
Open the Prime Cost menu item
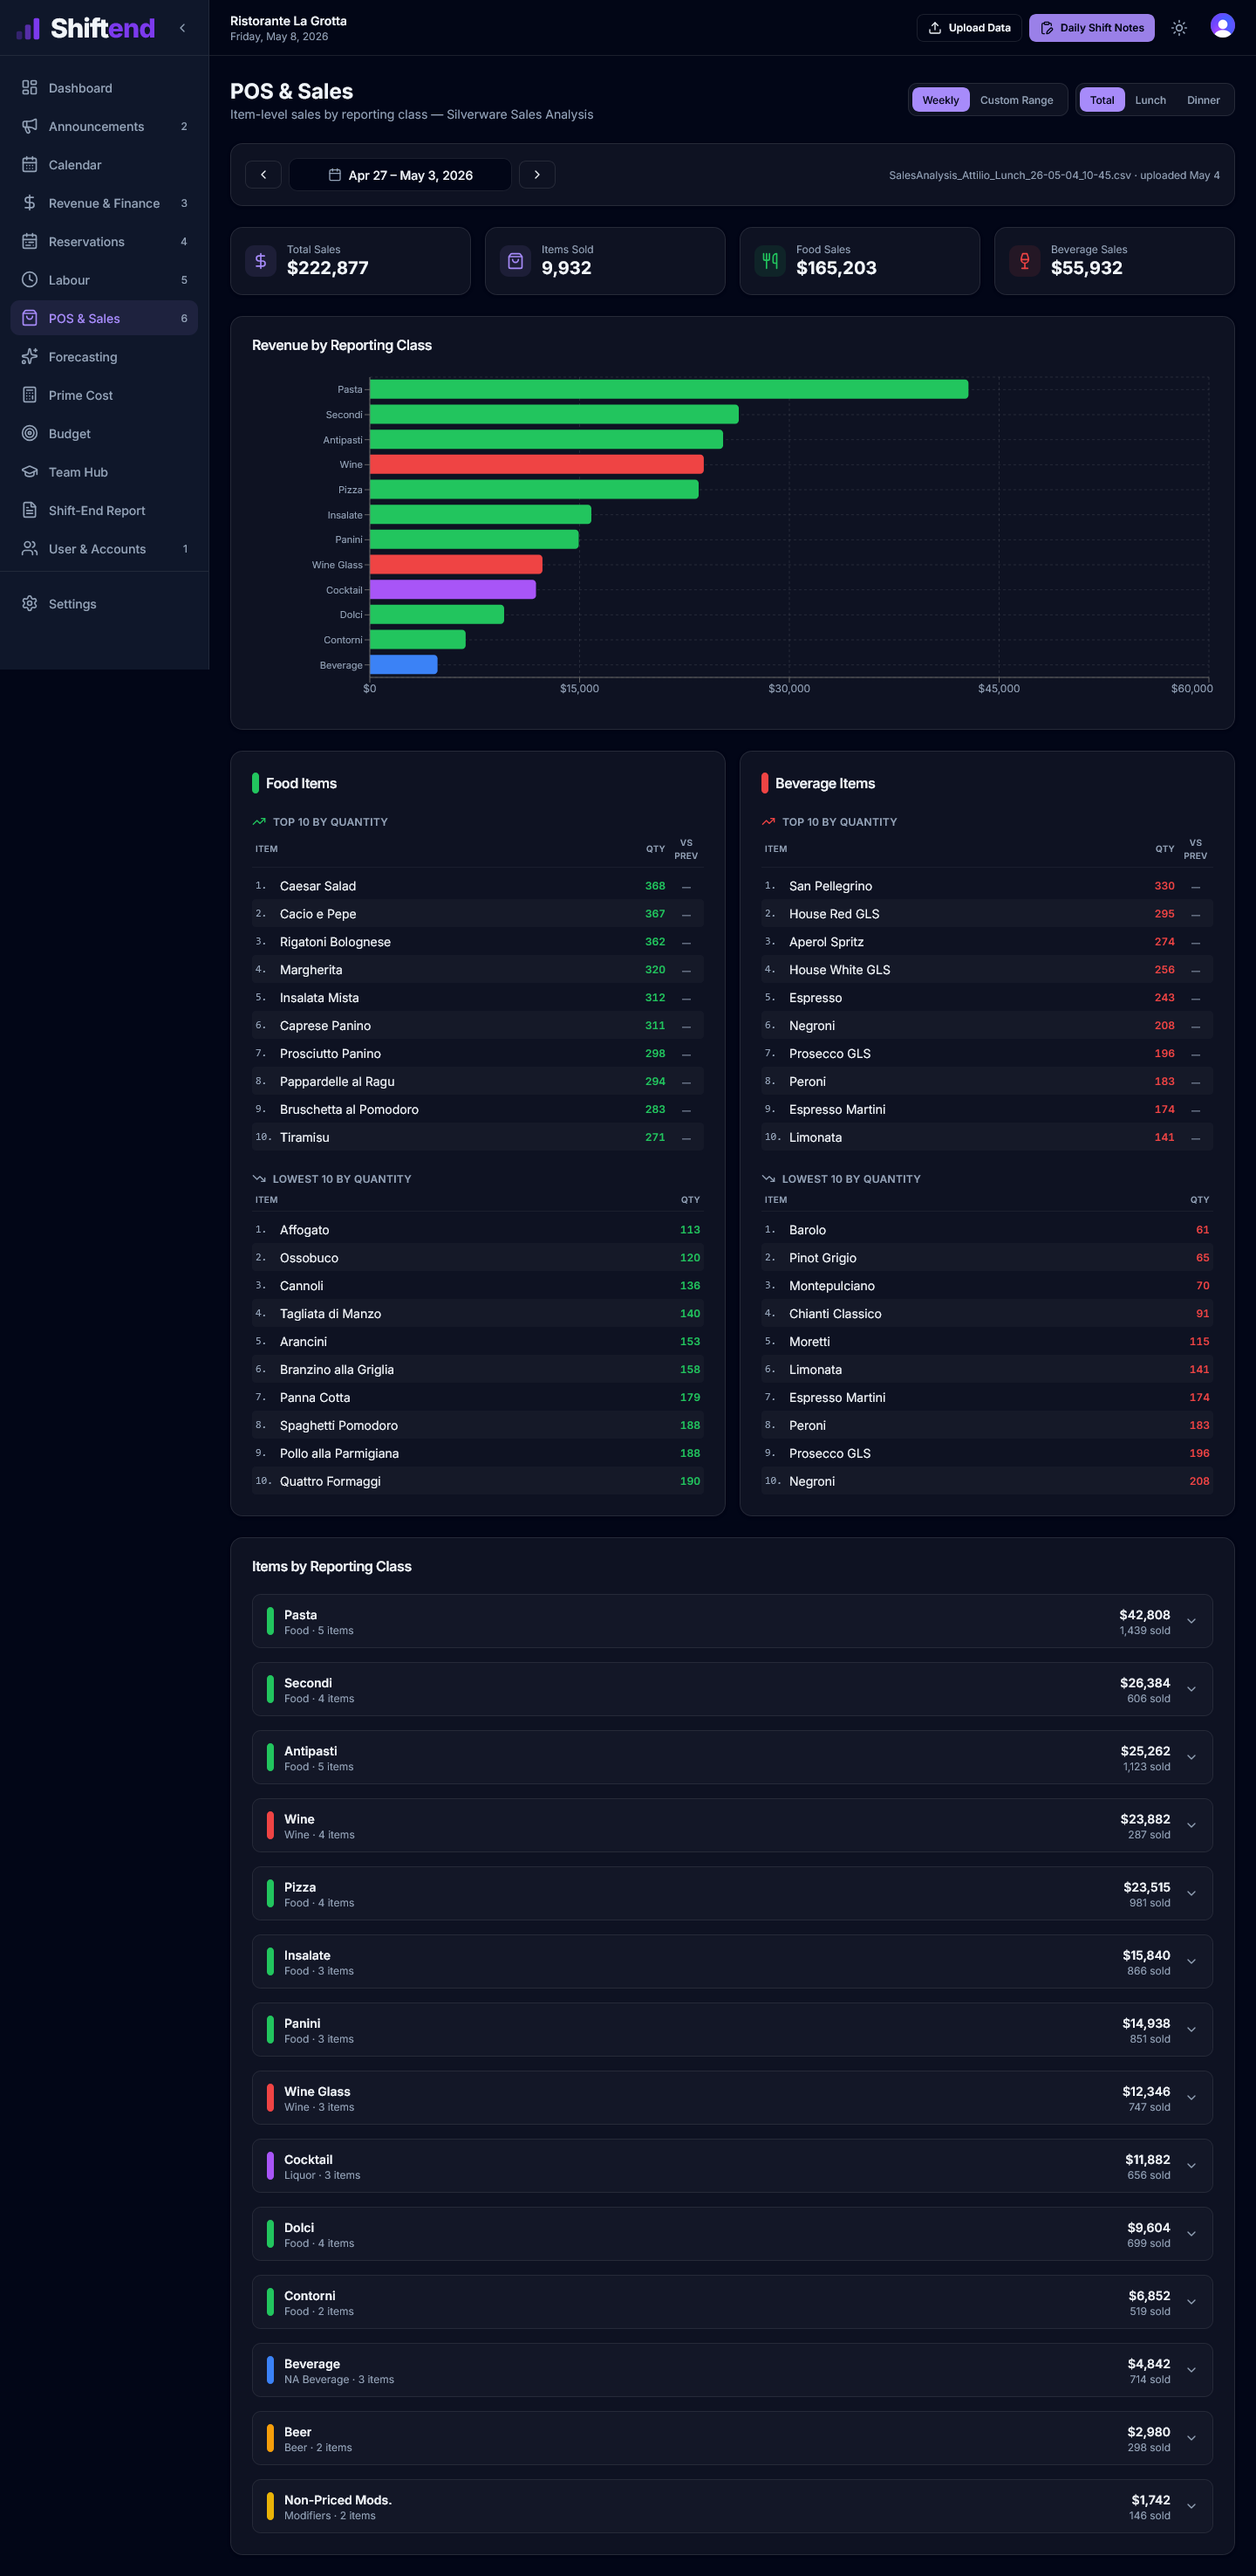click(x=104, y=395)
